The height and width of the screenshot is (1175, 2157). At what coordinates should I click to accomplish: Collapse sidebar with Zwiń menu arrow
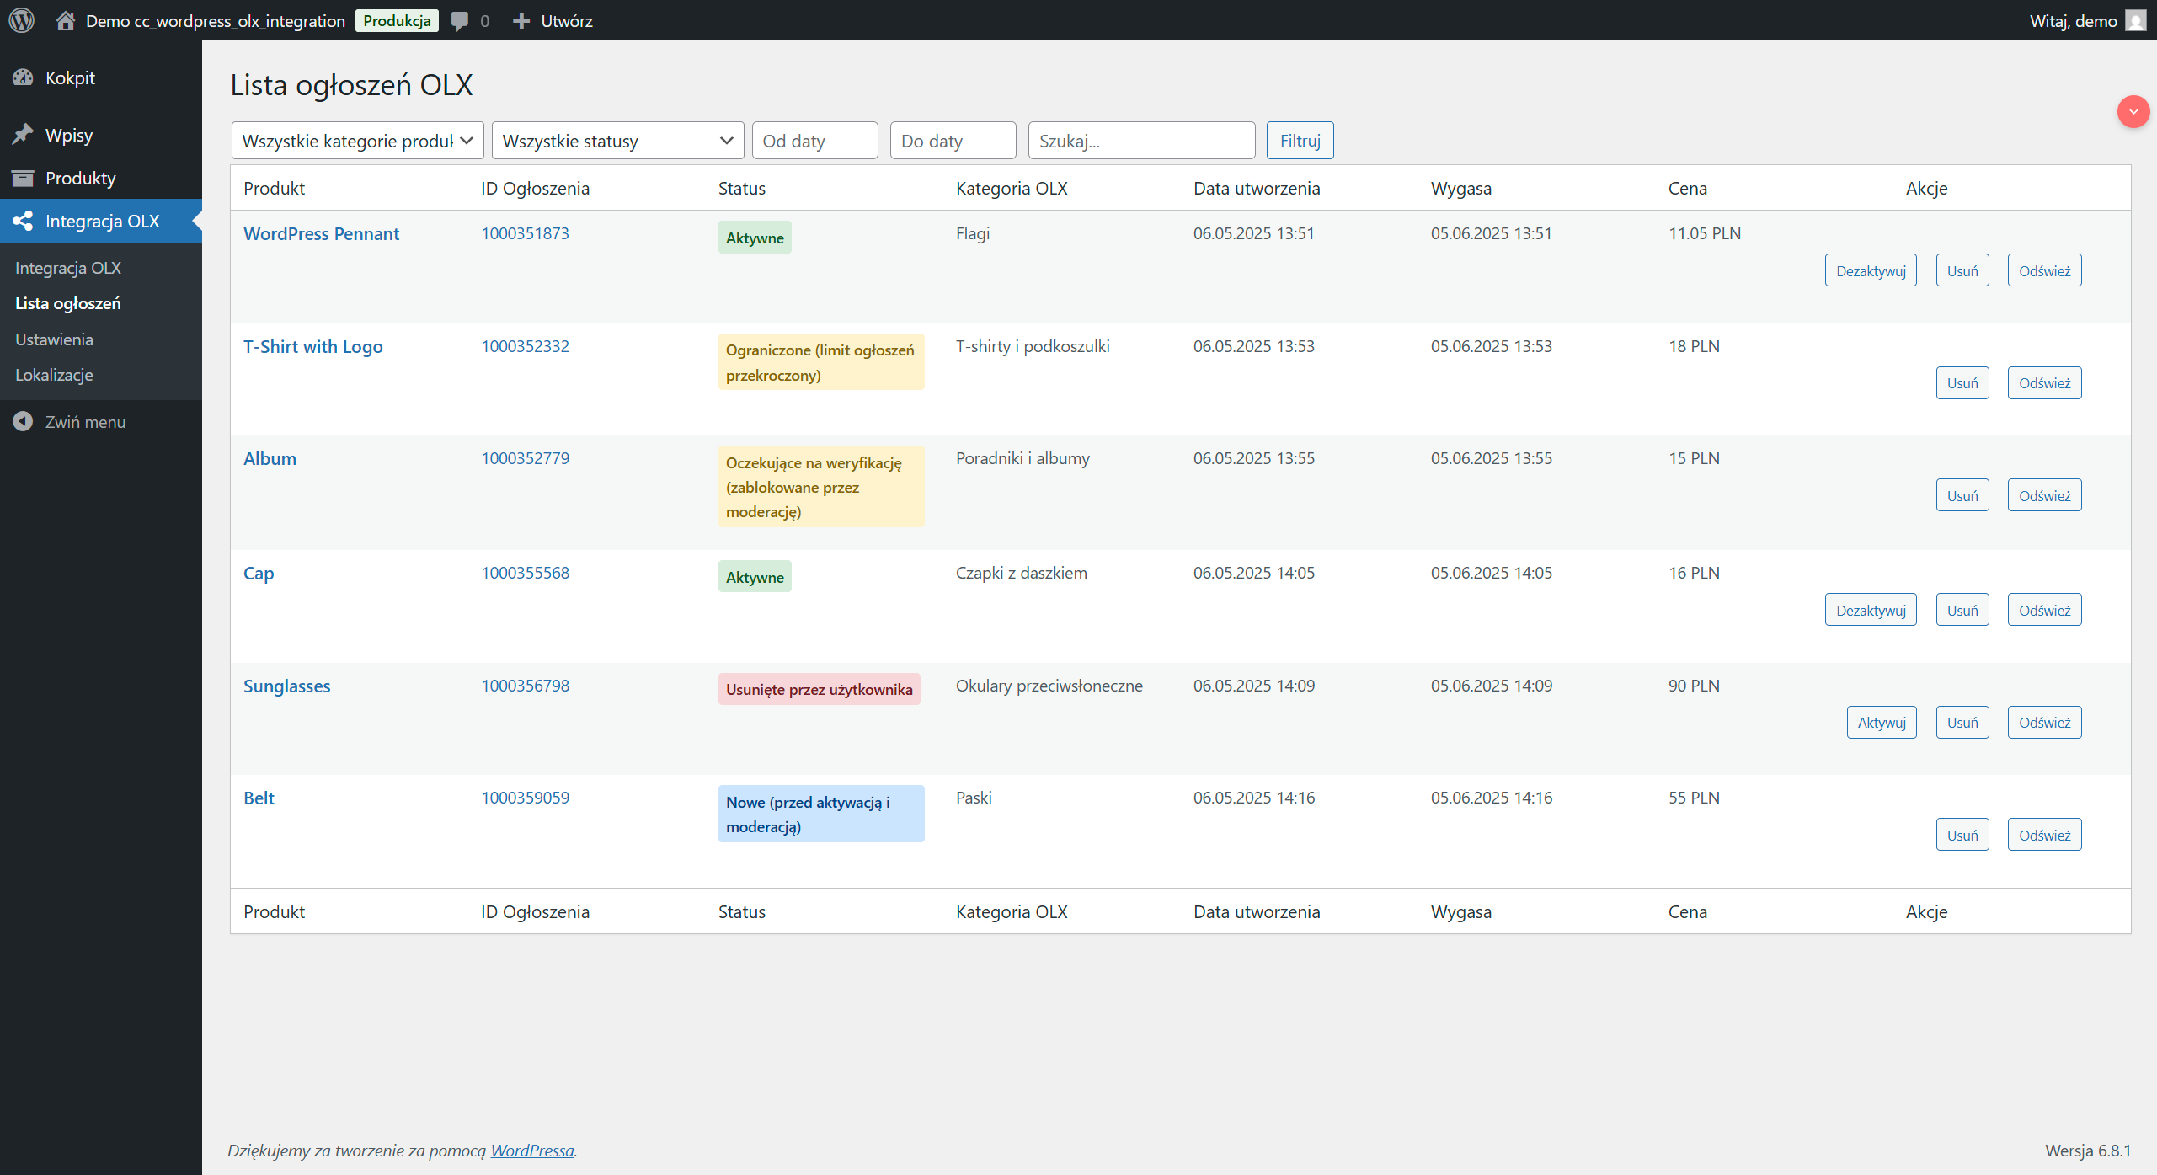tap(23, 421)
